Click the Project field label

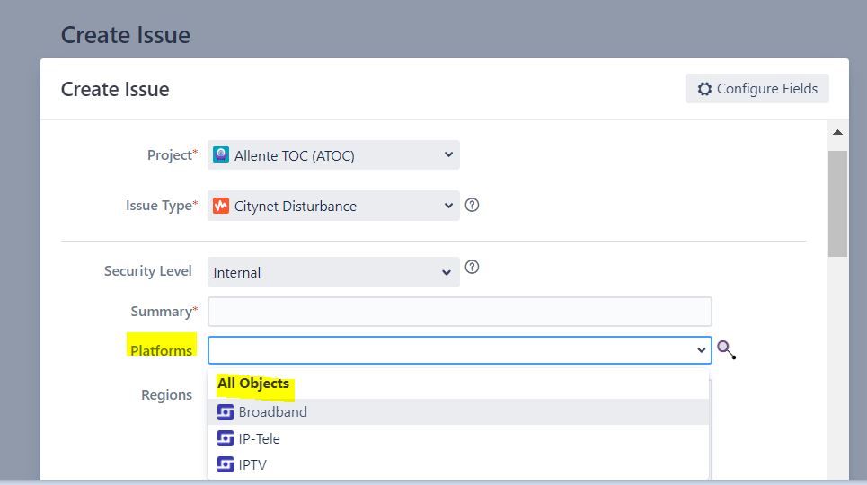pos(172,154)
